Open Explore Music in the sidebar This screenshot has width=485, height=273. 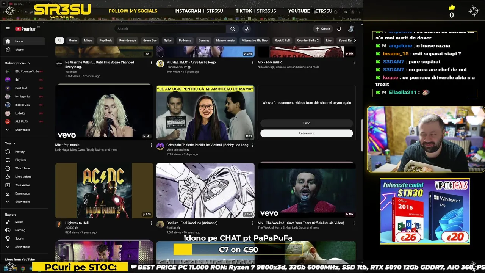pos(24,222)
